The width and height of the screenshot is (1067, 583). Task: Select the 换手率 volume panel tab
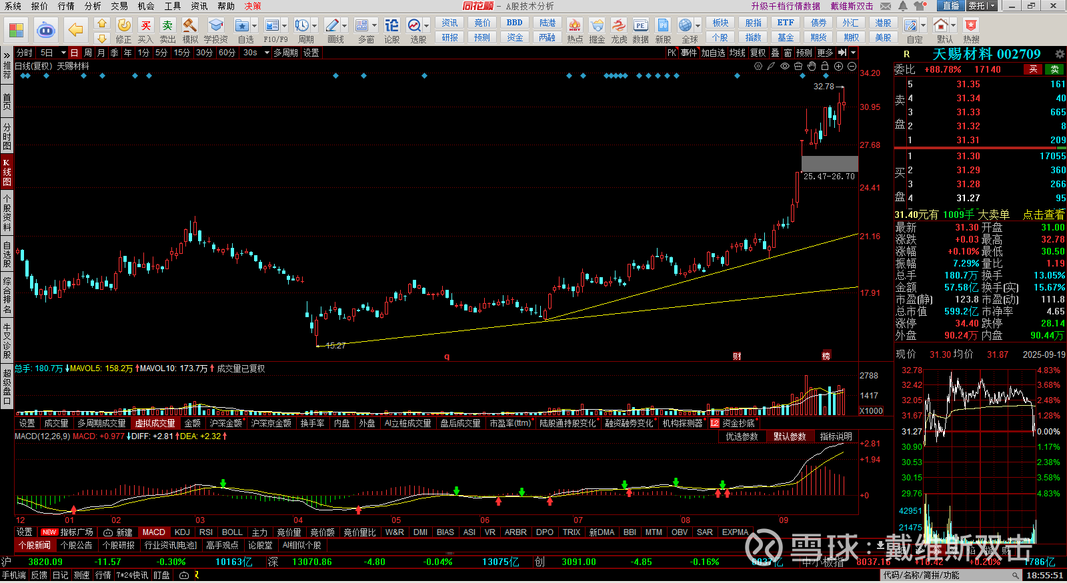313,423
